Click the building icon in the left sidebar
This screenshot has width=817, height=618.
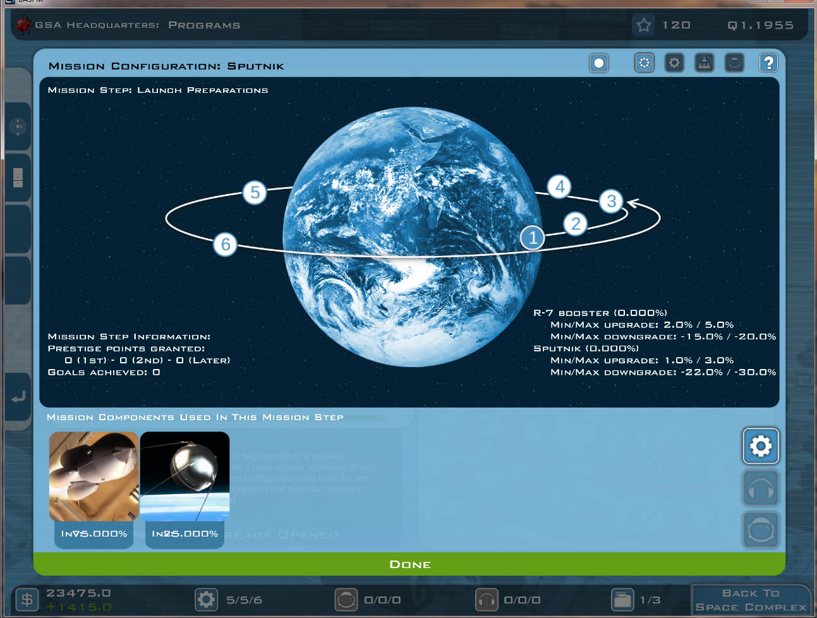tap(18, 178)
